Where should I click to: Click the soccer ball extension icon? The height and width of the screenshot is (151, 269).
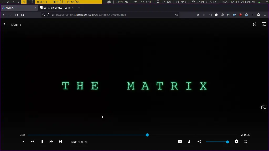click(x=258, y=15)
